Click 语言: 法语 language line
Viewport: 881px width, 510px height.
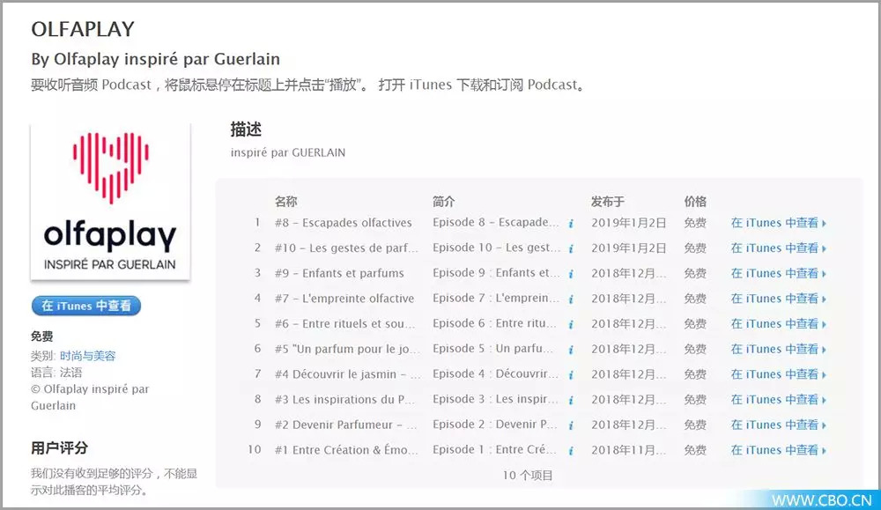tap(56, 373)
